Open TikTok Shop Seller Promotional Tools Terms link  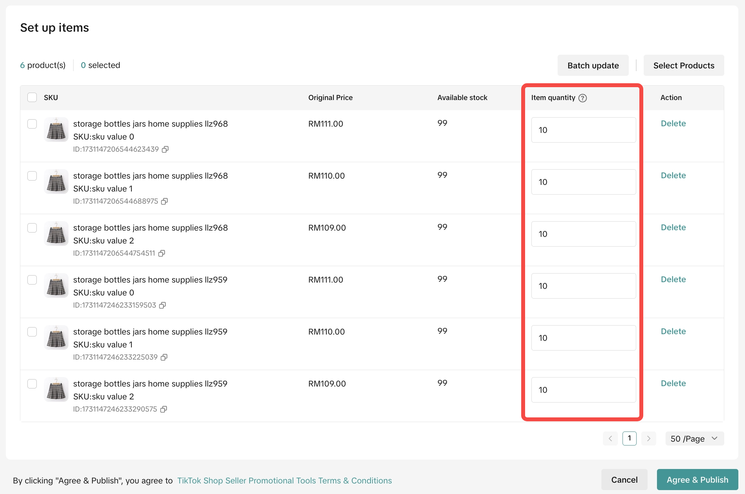click(x=284, y=481)
